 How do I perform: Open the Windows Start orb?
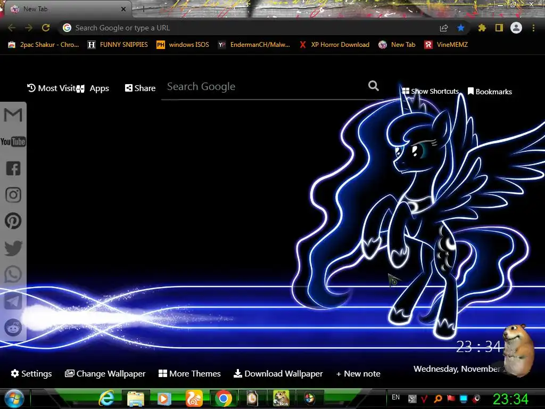pos(14,398)
